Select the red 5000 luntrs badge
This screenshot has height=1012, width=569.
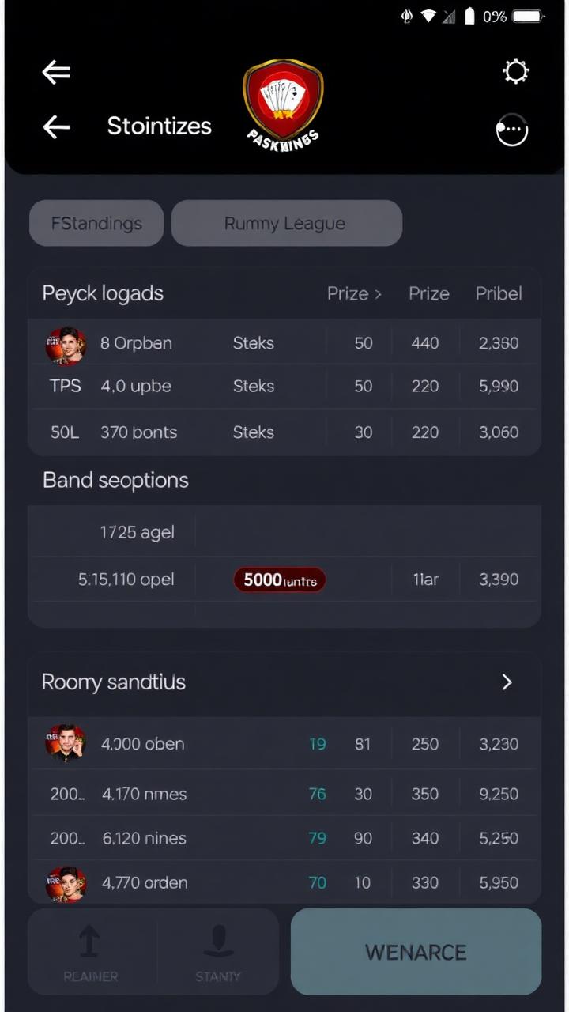click(x=280, y=580)
